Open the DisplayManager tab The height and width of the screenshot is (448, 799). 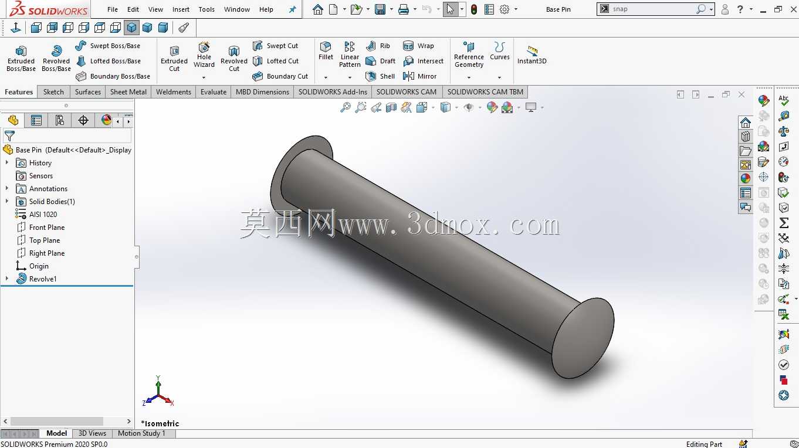coord(106,120)
